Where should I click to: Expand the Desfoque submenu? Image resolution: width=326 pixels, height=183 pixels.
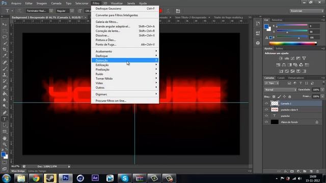point(125,56)
